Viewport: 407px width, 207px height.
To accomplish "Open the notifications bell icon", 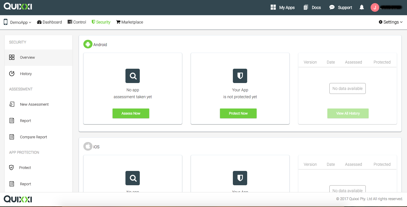I will coord(361,7).
